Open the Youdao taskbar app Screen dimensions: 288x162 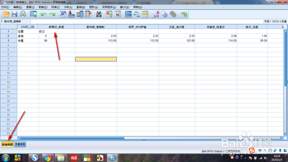pos(74,158)
